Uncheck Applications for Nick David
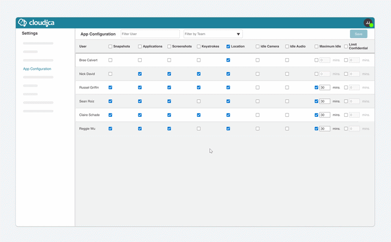Image resolution: width=391 pixels, height=242 pixels. coord(140,74)
